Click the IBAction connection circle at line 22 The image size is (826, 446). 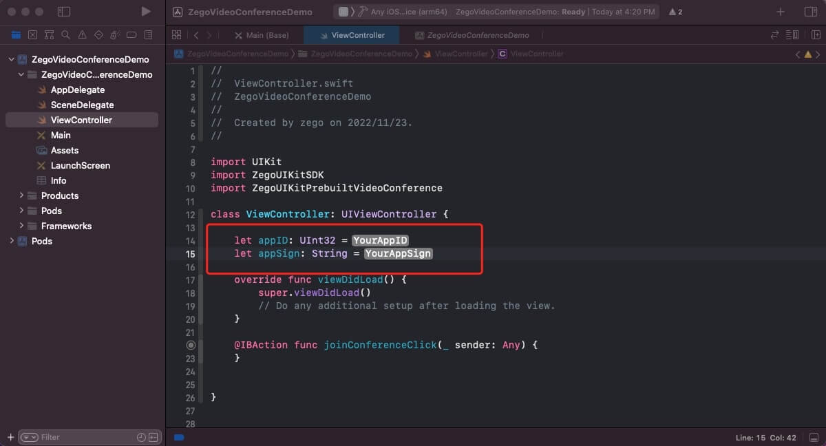[x=191, y=345]
